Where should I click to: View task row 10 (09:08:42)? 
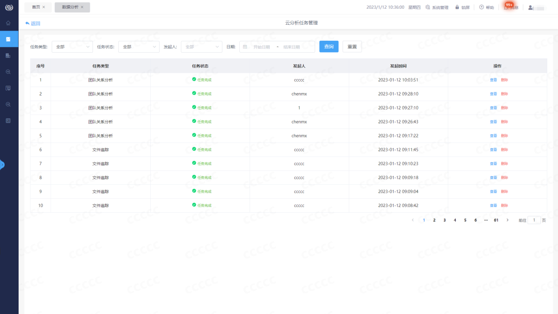[x=493, y=206]
